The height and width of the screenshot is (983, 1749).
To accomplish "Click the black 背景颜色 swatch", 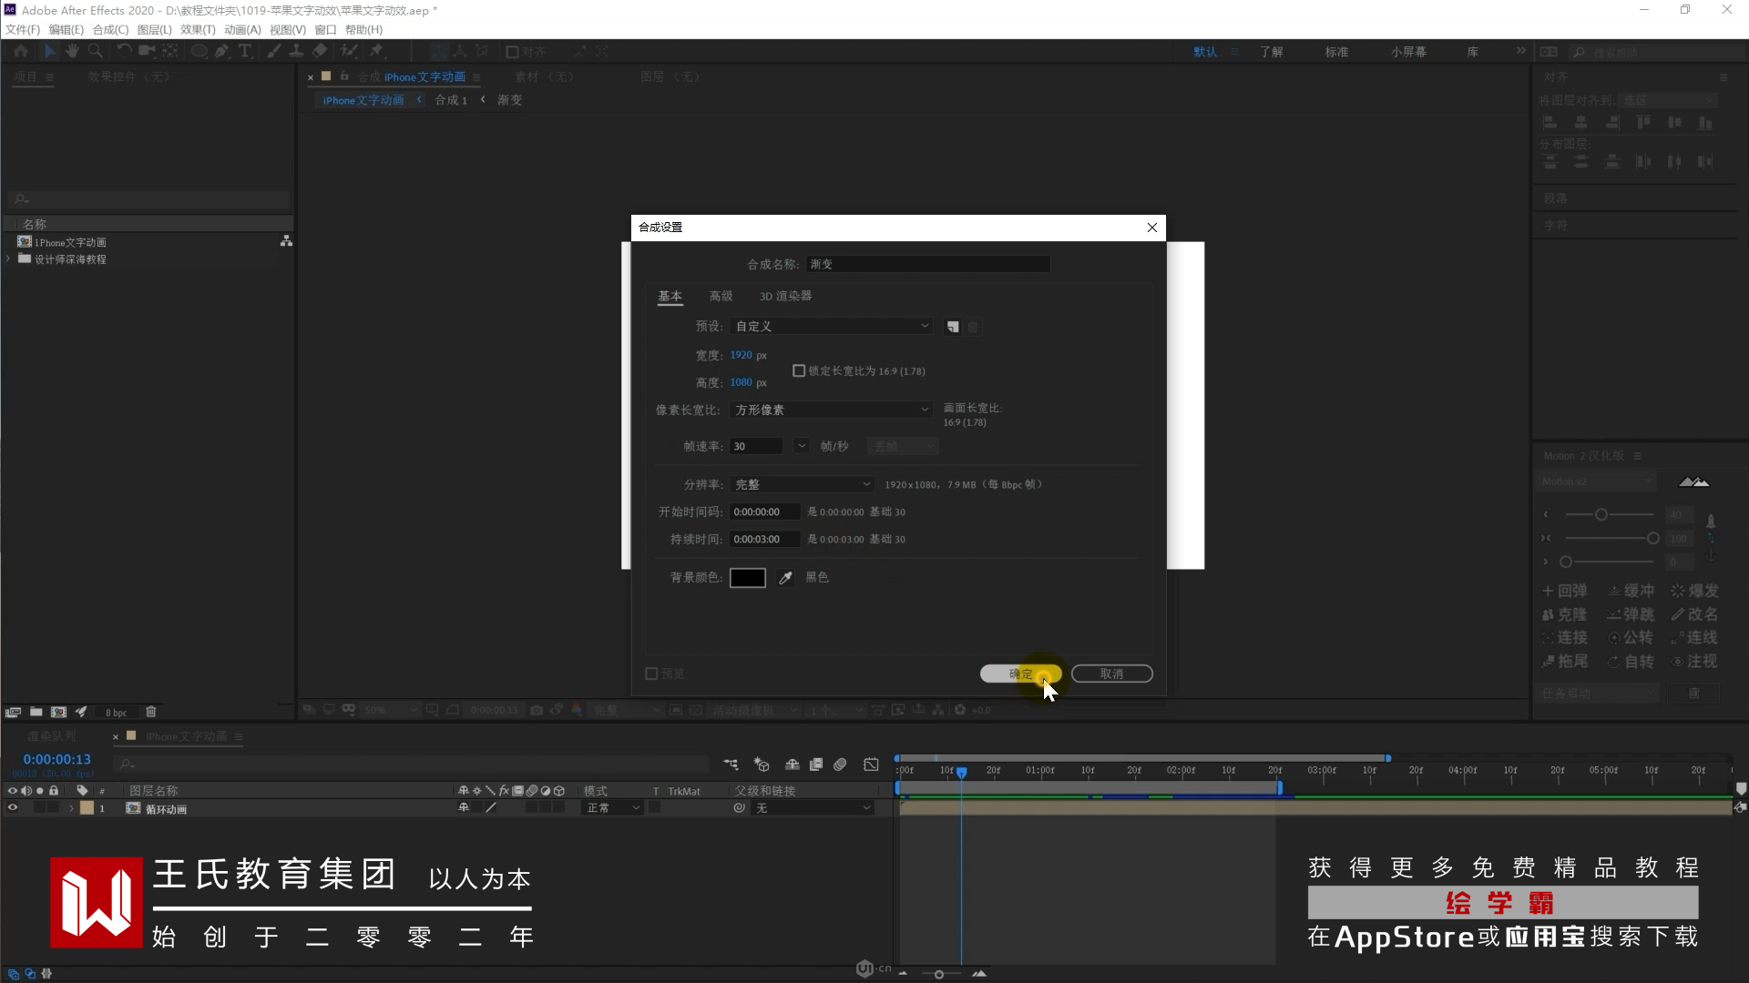I will click(747, 578).
